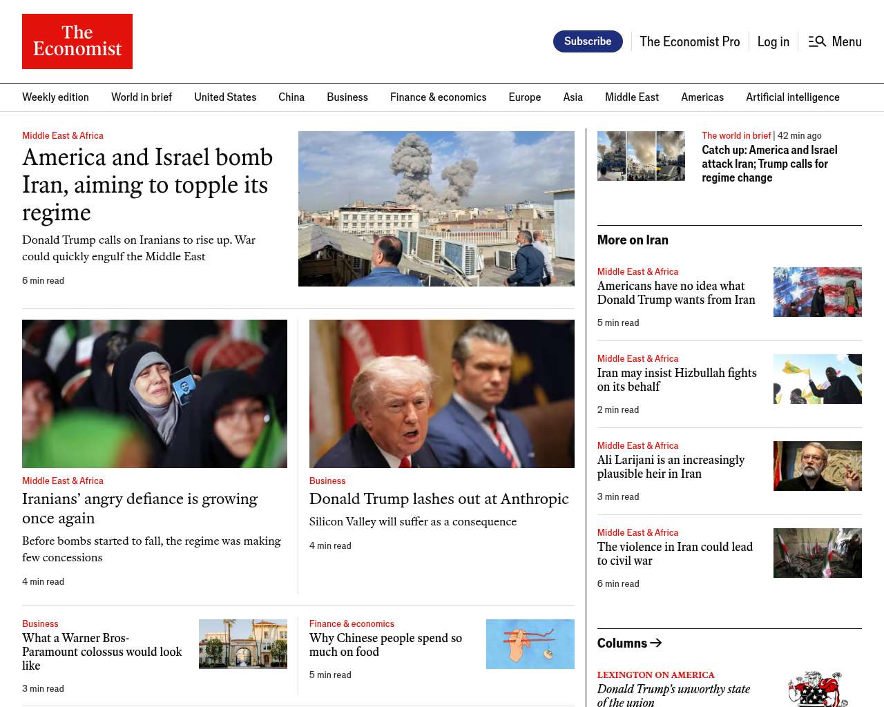884x707 pixels.
Task: Read America and Israel bomb Iran headline
Action: click(x=148, y=184)
